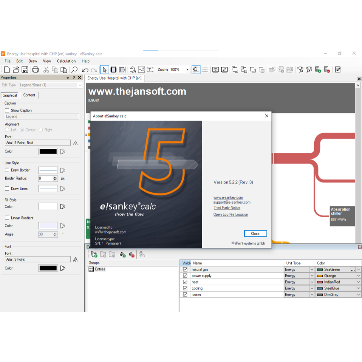
Task: Click Close button in About dialog
Action: click(255, 233)
